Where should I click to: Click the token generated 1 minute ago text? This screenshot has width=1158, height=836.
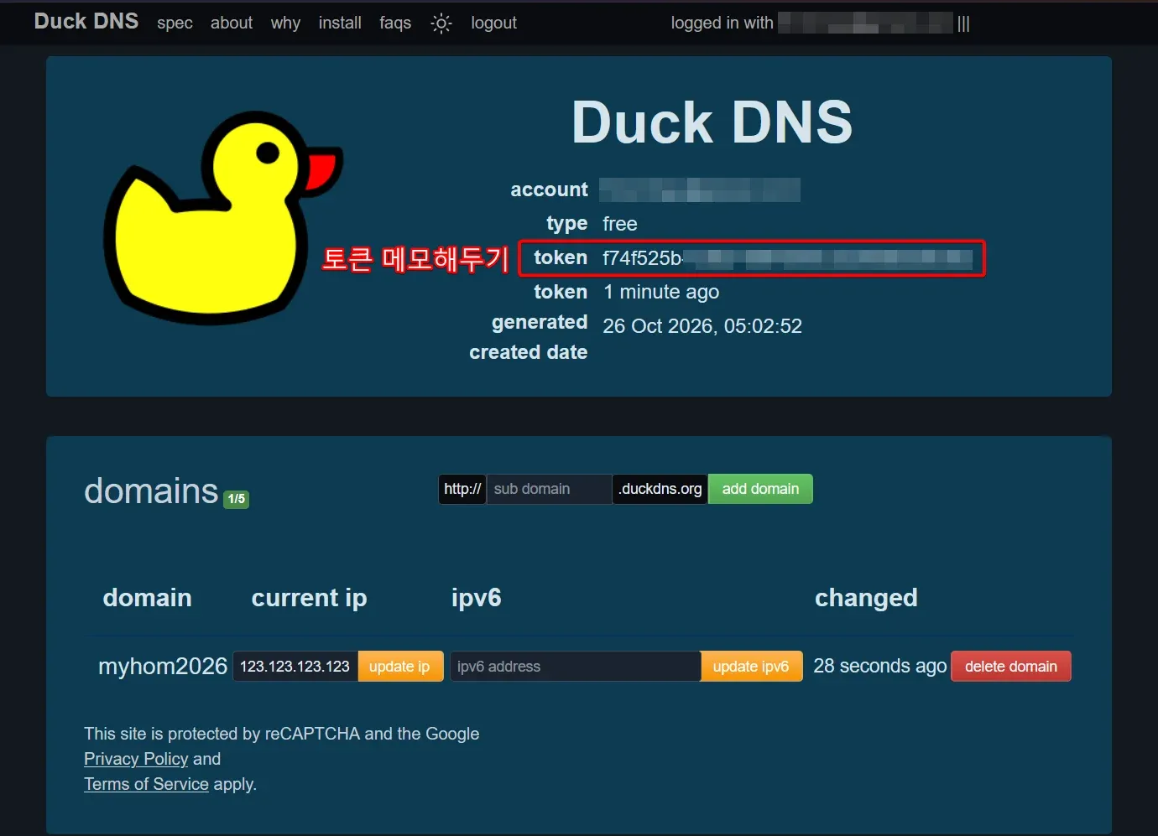coord(661,292)
